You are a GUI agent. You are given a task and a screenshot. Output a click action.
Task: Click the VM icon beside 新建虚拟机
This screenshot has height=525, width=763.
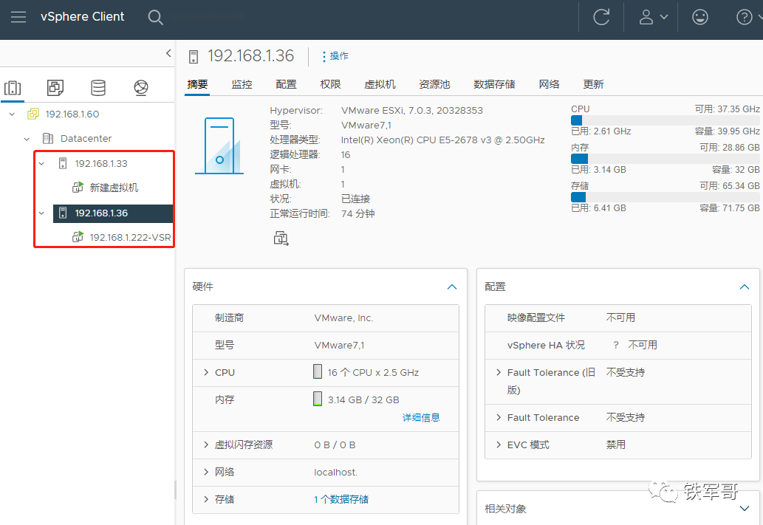(78, 188)
